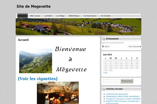Select the Accueil menu tab
This screenshot has width=157, height=104.
[23, 16]
